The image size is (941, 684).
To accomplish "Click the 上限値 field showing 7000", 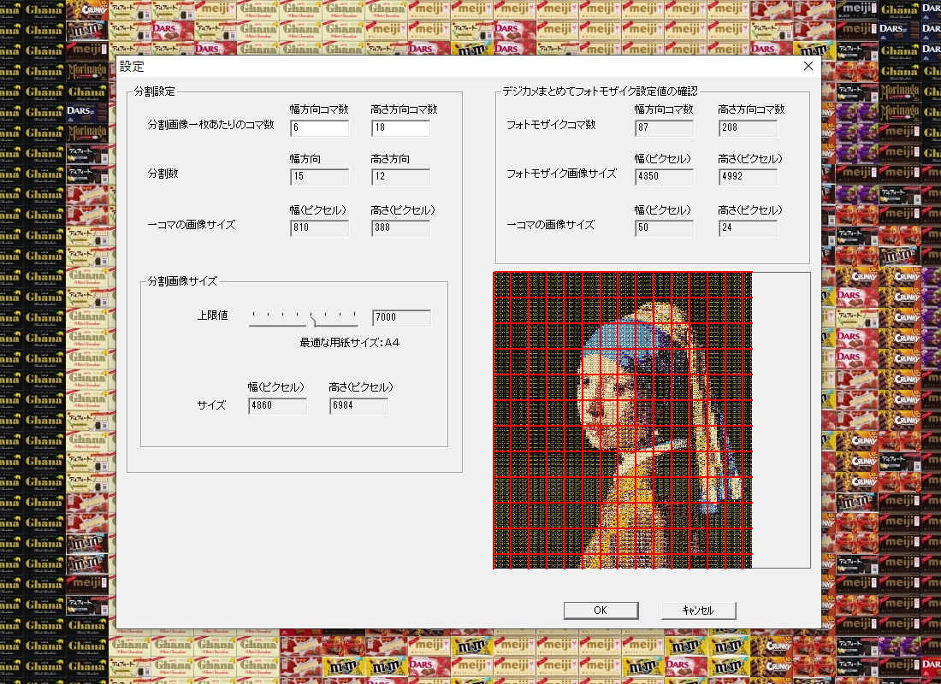I will coord(401,317).
